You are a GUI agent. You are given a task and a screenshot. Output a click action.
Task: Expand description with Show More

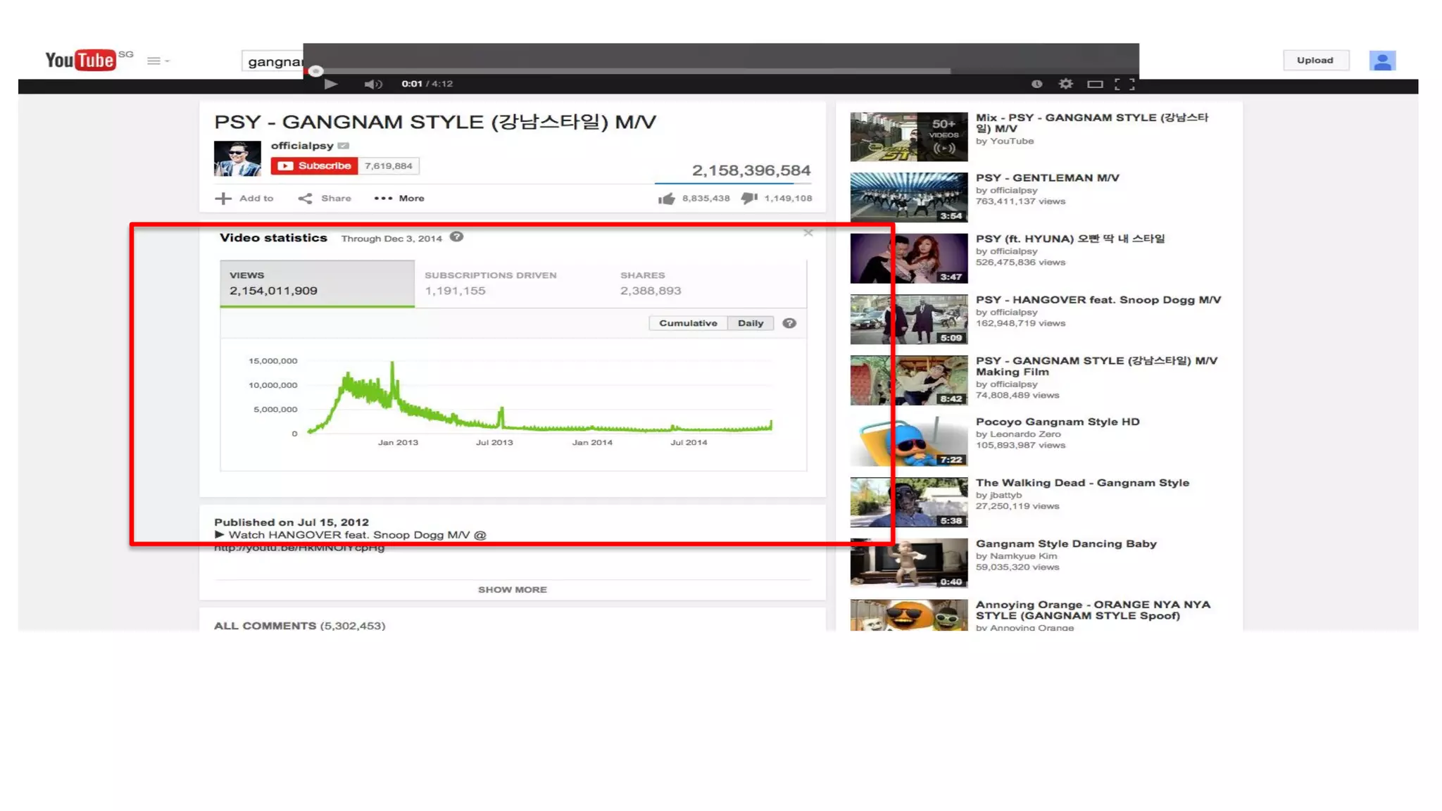point(512,590)
